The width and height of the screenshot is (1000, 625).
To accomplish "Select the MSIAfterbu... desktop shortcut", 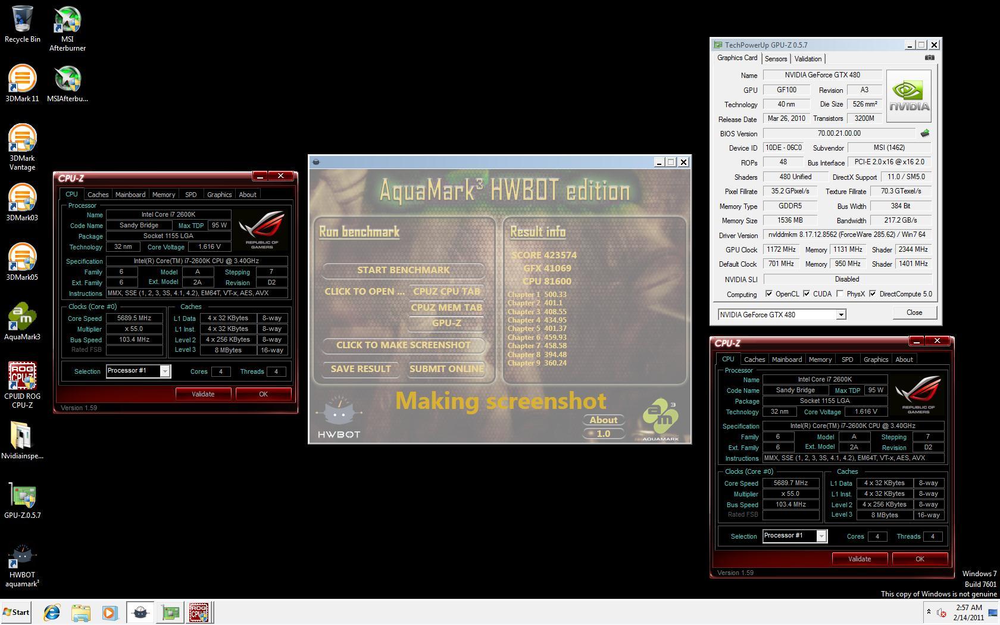I will tap(67, 83).
